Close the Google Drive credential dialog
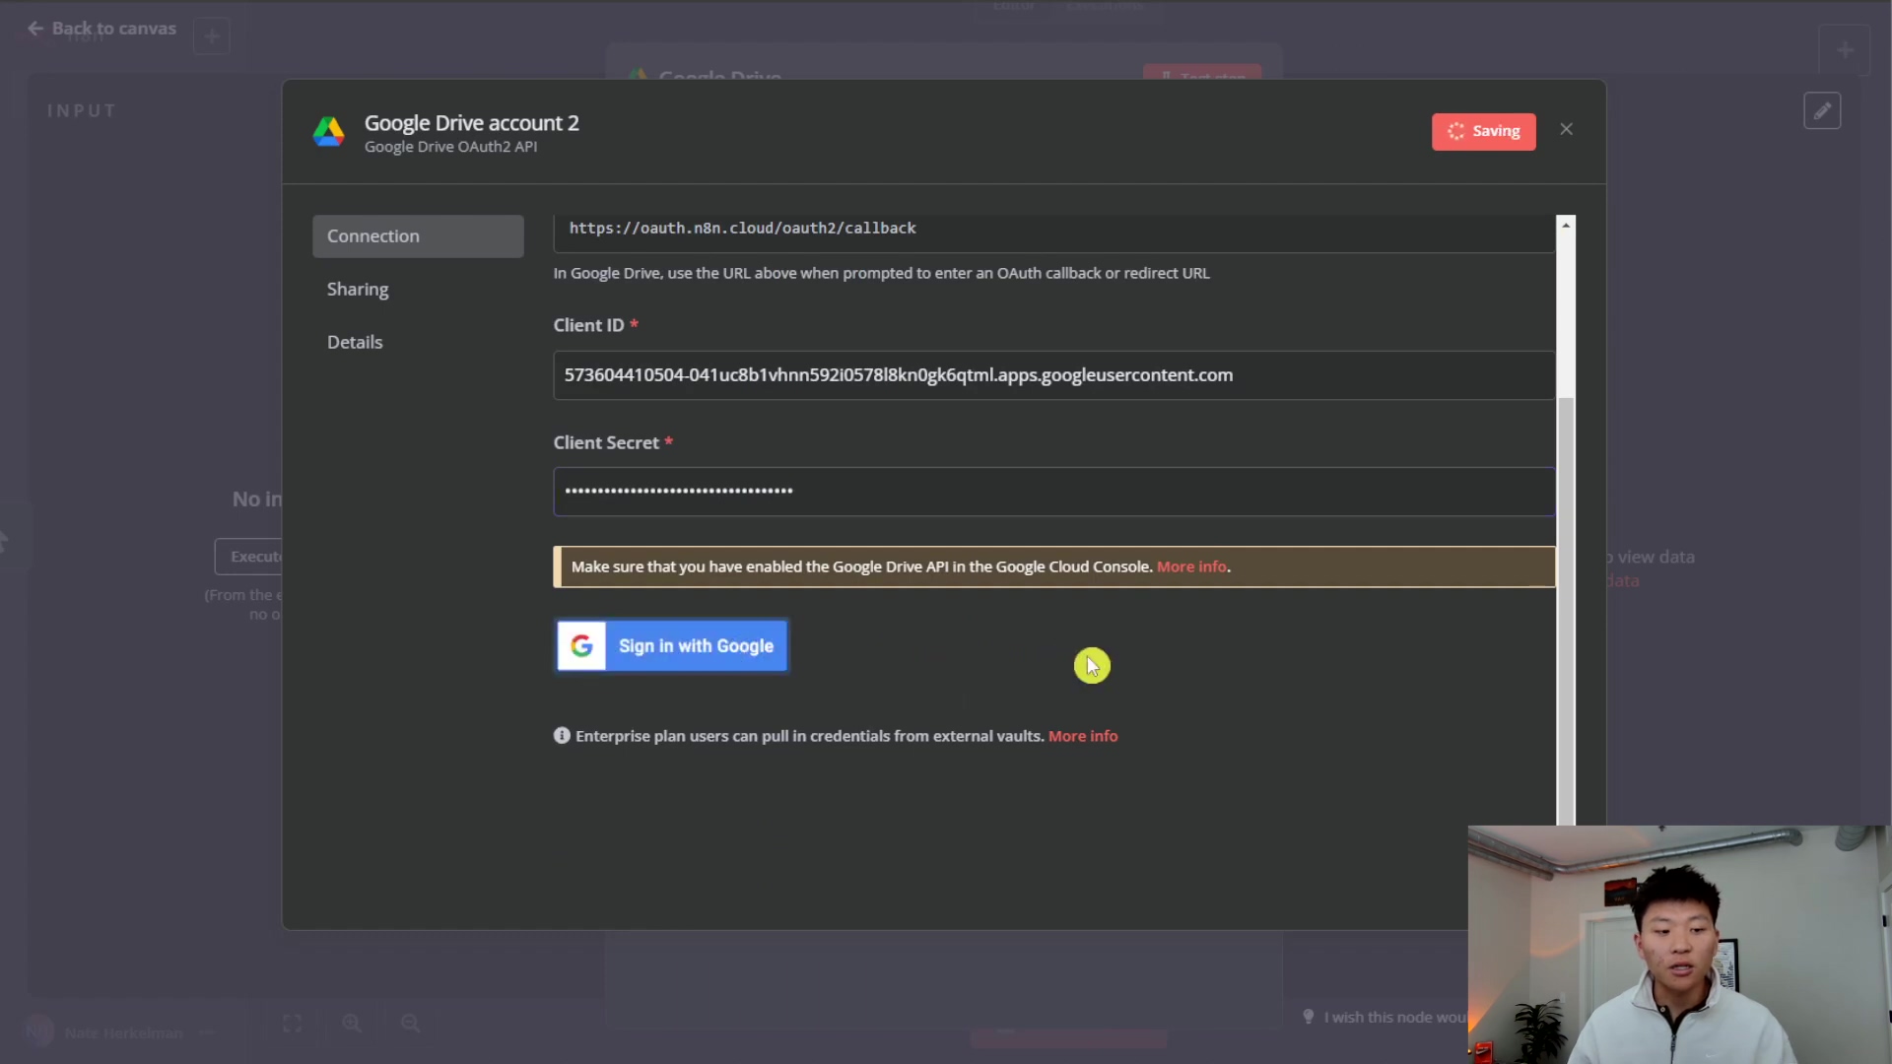Screen dimensions: 1892x1064 tap(1566, 130)
